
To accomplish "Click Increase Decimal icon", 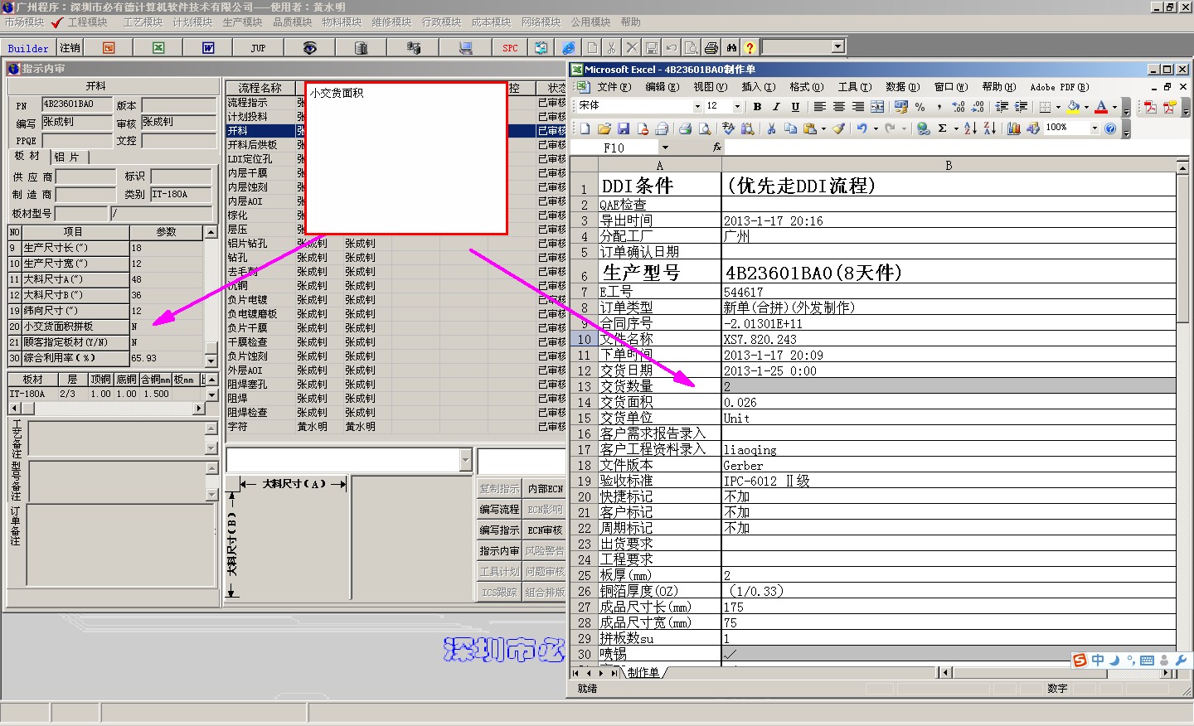I will coord(959,107).
